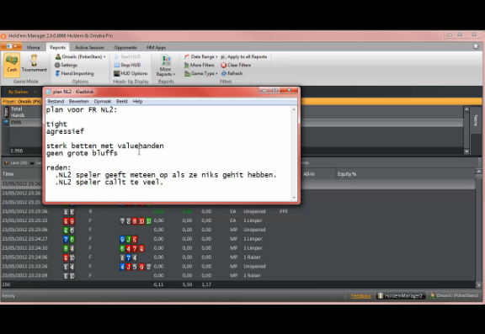Notepad scrollbar down arrow

coord(294,198)
